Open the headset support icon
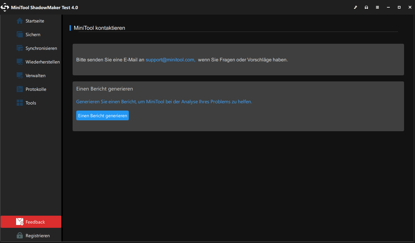 366,7
